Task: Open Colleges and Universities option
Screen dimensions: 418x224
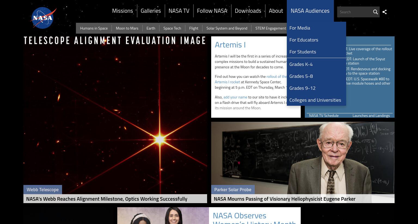Action: coord(316,100)
